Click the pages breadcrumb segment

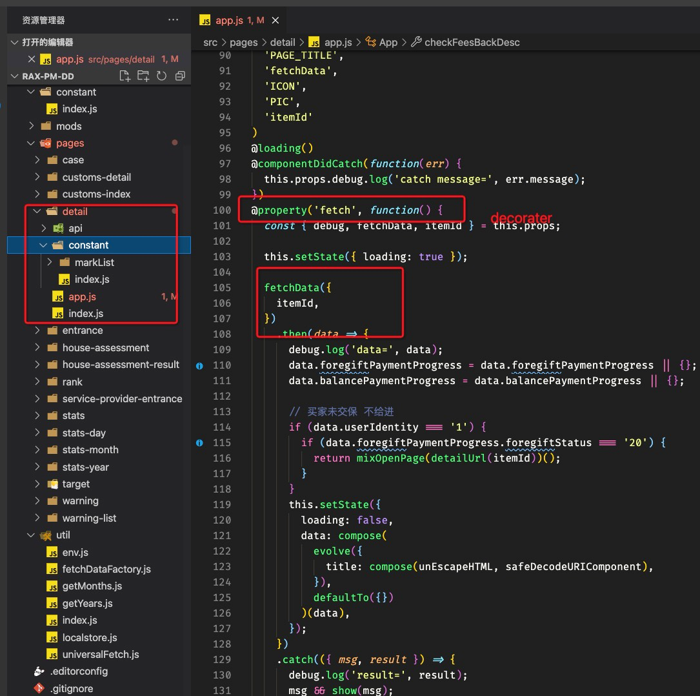point(243,42)
